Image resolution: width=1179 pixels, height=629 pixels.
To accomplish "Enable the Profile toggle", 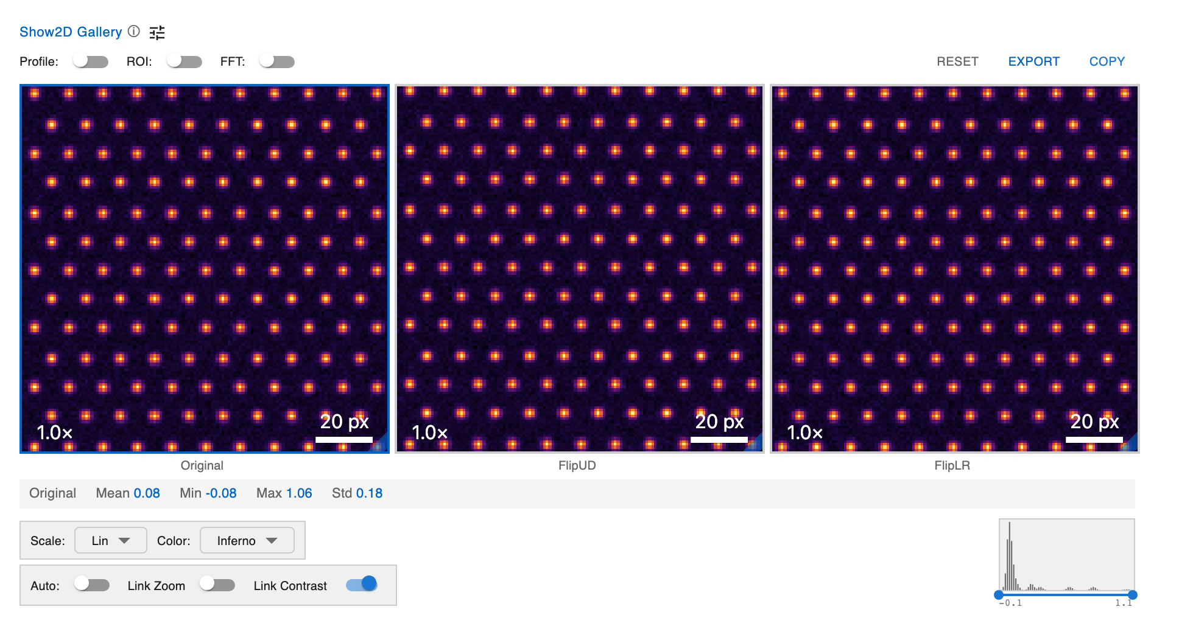I will tap(90, 61).
